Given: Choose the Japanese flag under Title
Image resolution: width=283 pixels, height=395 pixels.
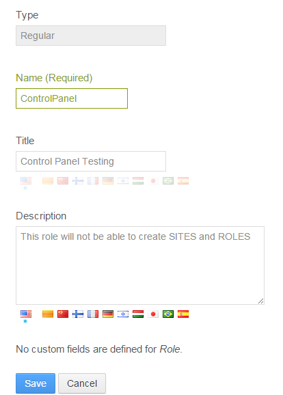Looking at the screenshot, I should tap(153, 181).
